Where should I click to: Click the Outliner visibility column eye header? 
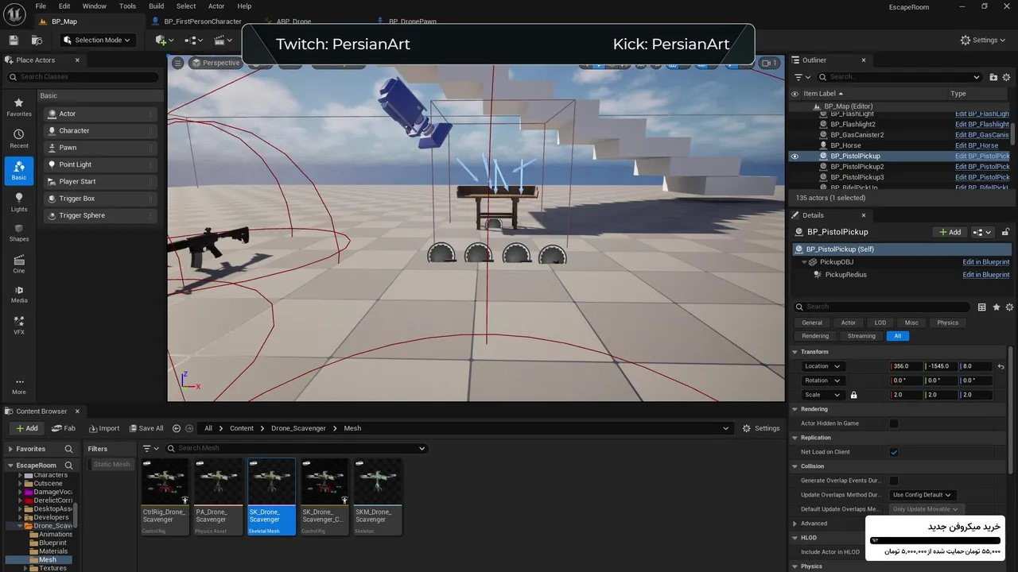pyautogui.click(x=794, y=94)
